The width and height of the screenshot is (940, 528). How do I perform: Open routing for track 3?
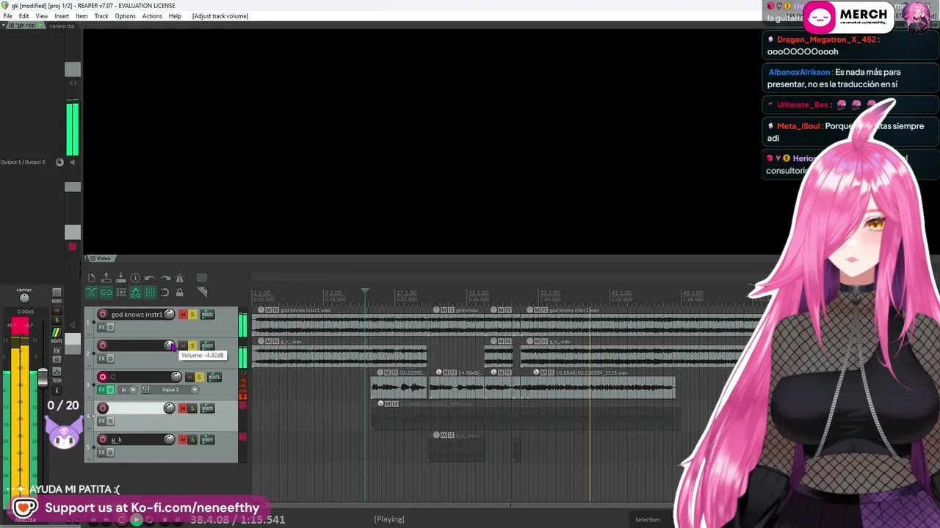[x=214, y=377]
